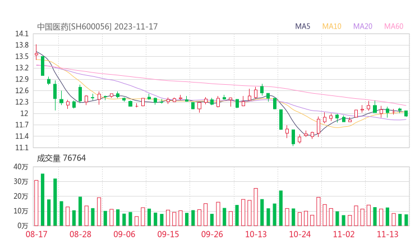Click the 09-15 date axis label
This screenshot has width=415, height=247.
(x=168, y=234)
